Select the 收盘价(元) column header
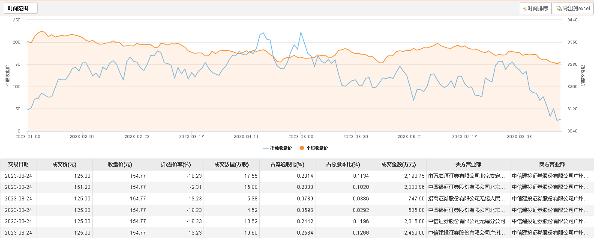594x238 pixels. click(x=120, y=165)
